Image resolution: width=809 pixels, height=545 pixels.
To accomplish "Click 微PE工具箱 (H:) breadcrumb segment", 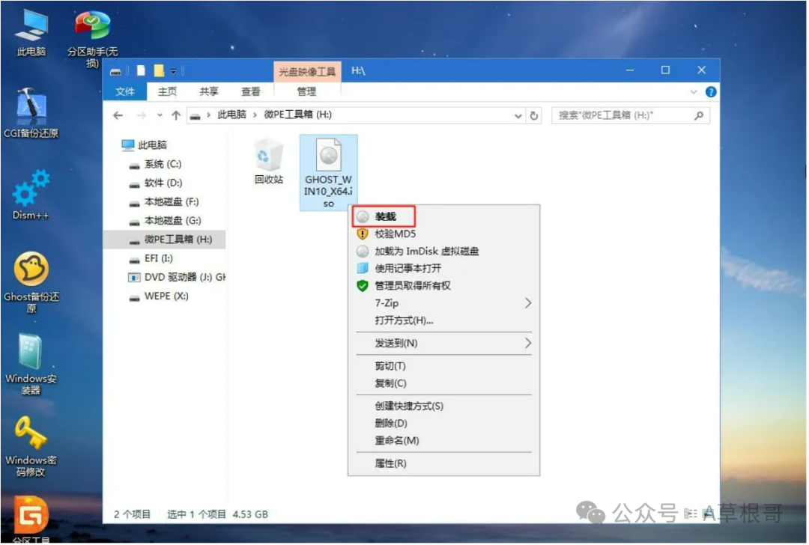I will coord(297,115).
